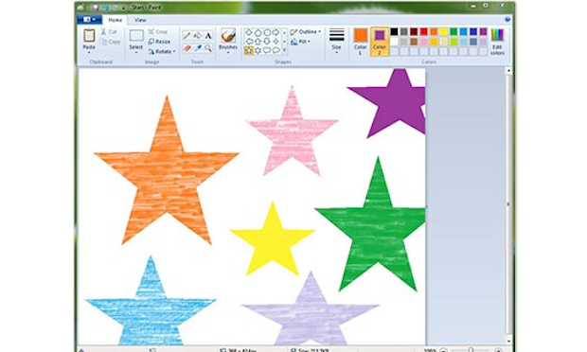The width and height of the screenshot is (587, 352).
Task: Choose the rounded rectangular callout shape
Action: (x=267, y=50)
